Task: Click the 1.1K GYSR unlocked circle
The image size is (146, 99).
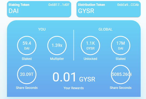Action: pyautogui.click(x=90, y=46)
